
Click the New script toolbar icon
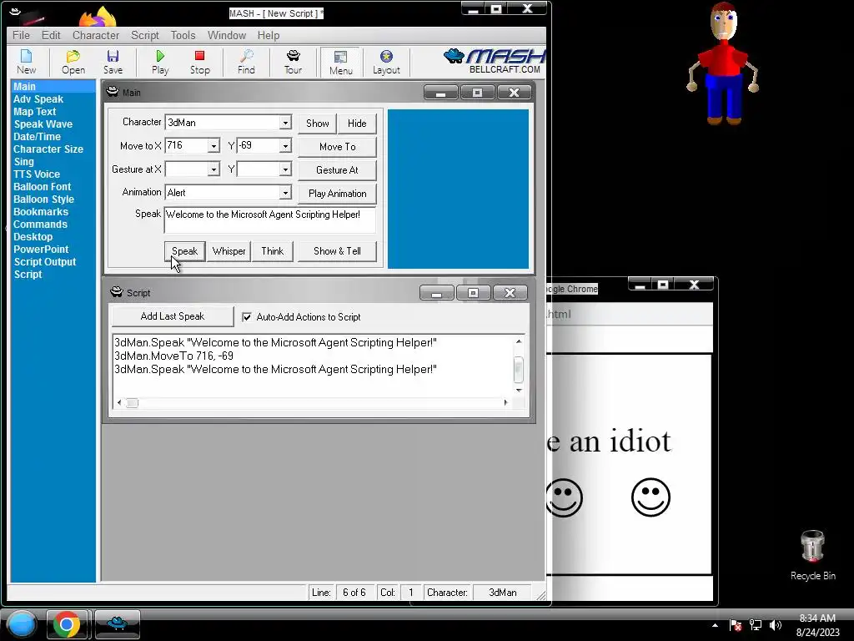click(x=26, y=62)
